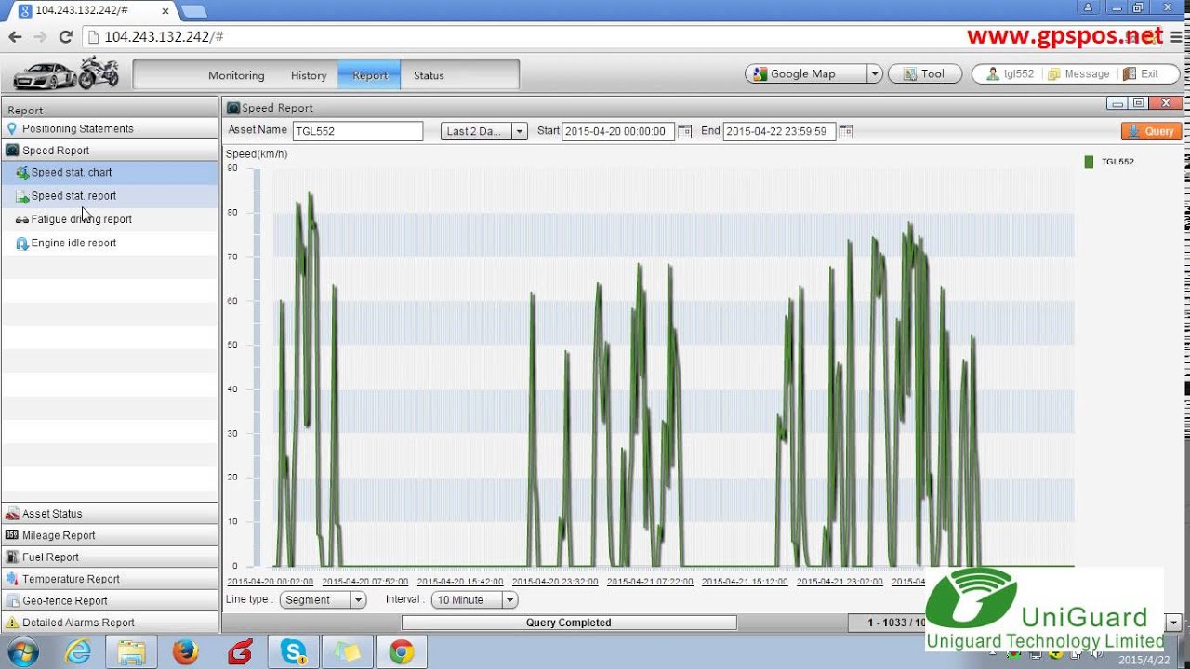Open Skype from the taskbar
This screenshot has height=669, width=1190.
point(294,652)
